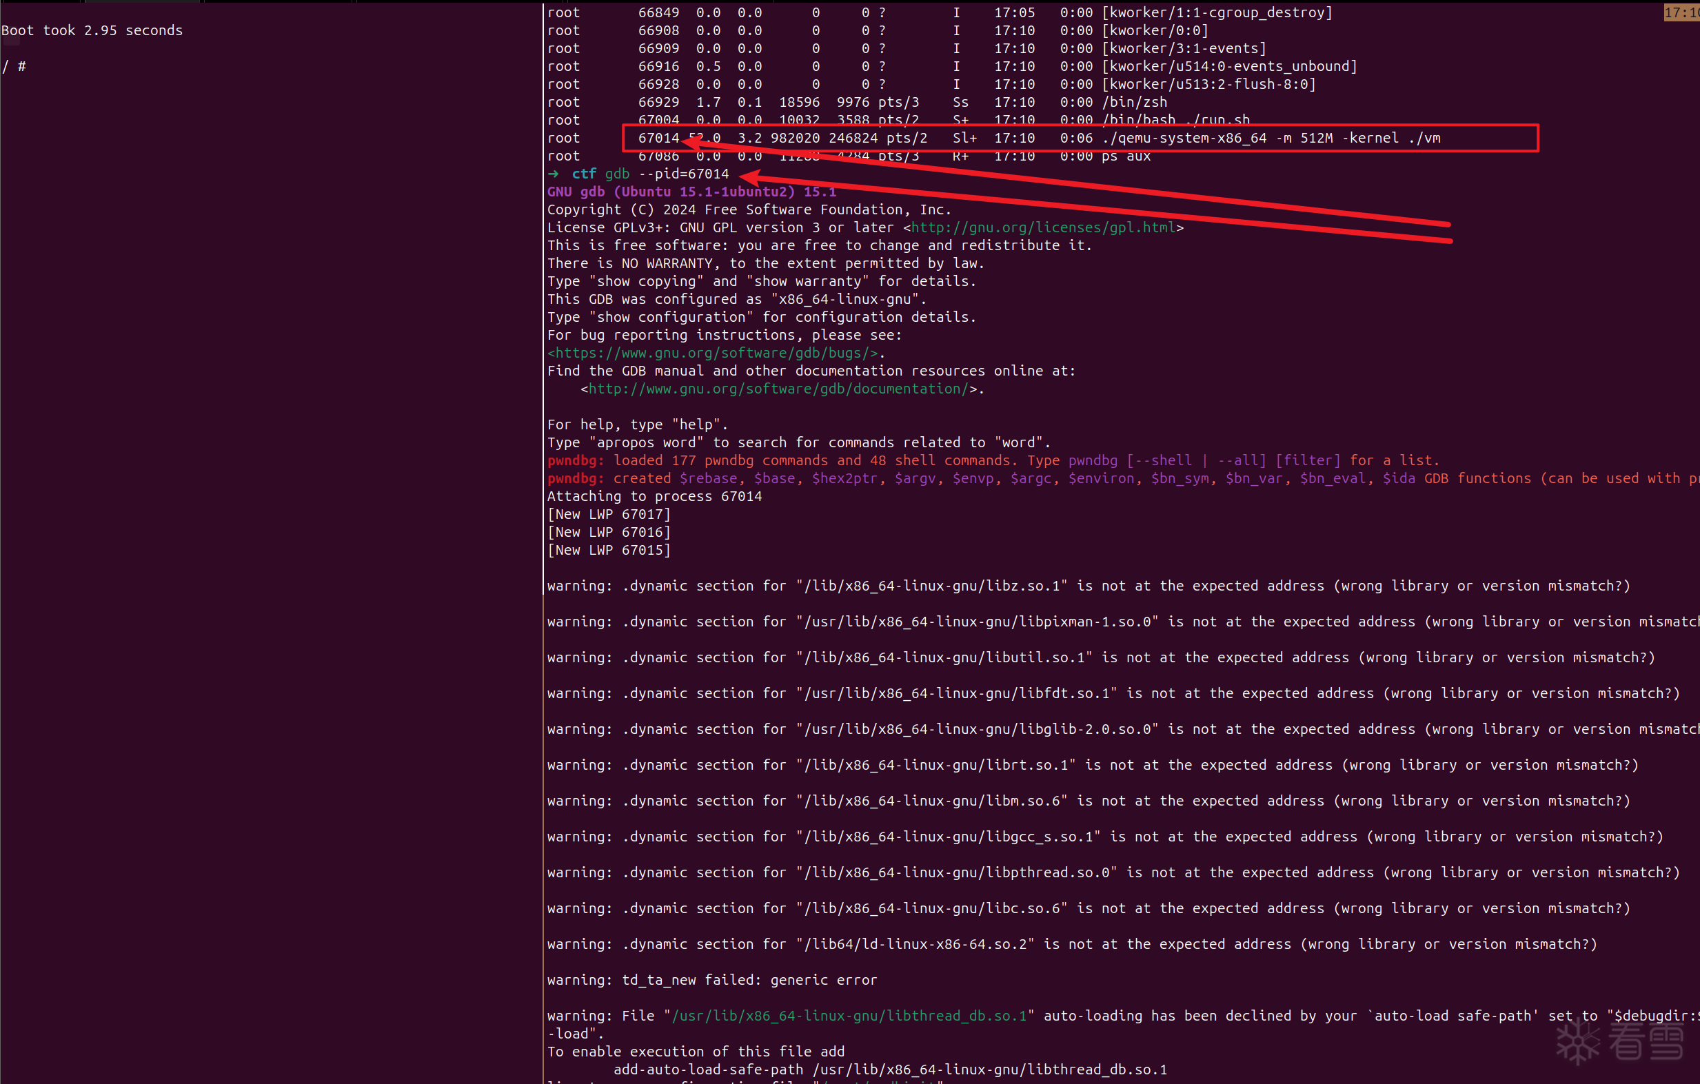
Task: Click the left pane shell prompt '/ #'
Action: (x=14, y=66)
